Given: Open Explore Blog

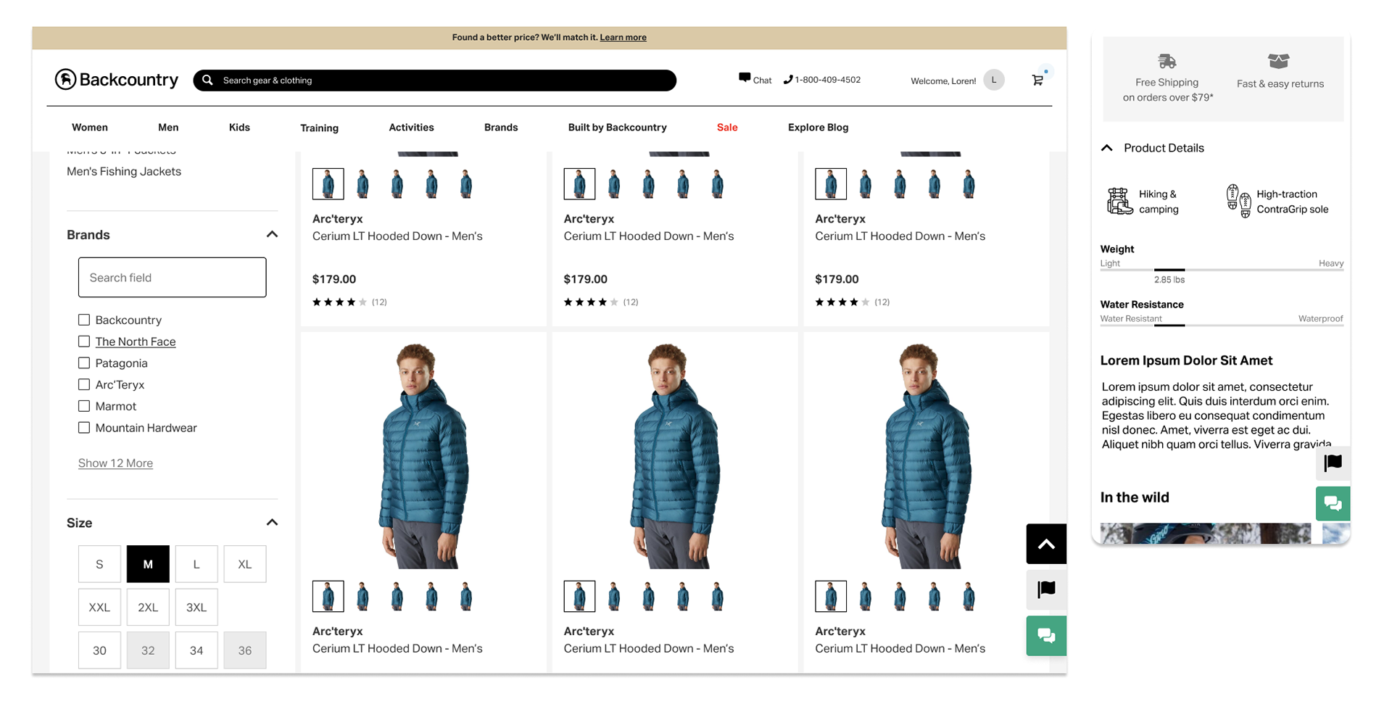Looking at the screenshot, I should 818,127.
